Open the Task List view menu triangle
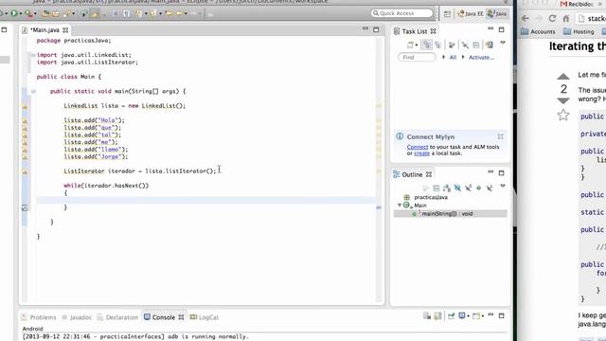The image size is (606, 341). [503, 43]
